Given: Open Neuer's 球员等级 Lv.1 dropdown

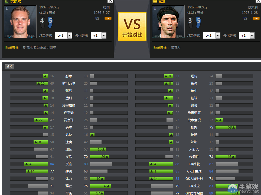Looking at the screenshot, I should click(x=64, y=35).
